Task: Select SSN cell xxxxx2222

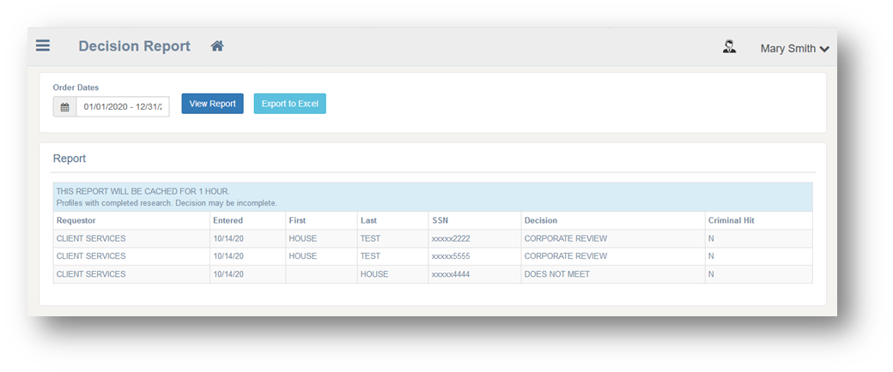Action: tap(451, 238)
